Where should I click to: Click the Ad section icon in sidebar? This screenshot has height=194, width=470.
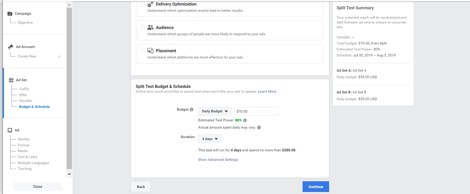click(x=10, y=130)
